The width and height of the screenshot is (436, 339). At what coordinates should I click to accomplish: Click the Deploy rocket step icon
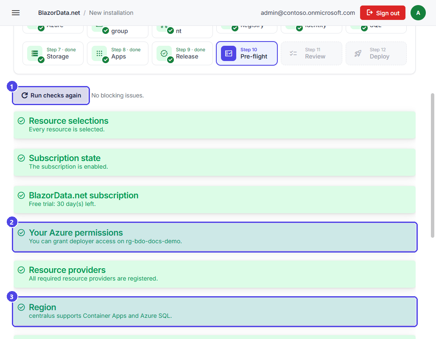pos(358,53)
